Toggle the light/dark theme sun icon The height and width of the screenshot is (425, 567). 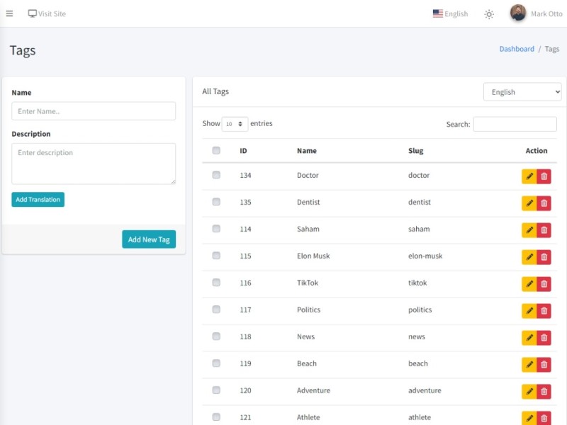[x=489, y=14]
